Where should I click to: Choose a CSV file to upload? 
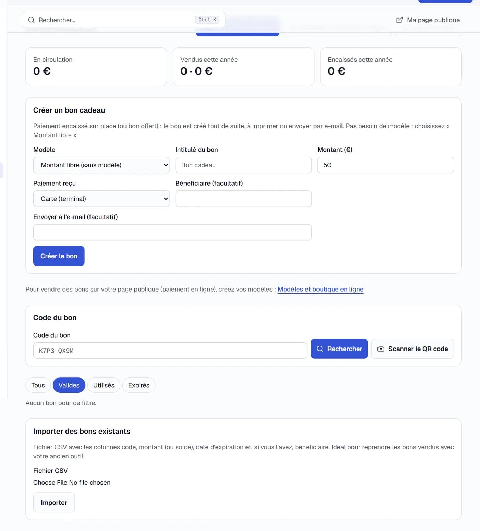[x=72, y=483]
